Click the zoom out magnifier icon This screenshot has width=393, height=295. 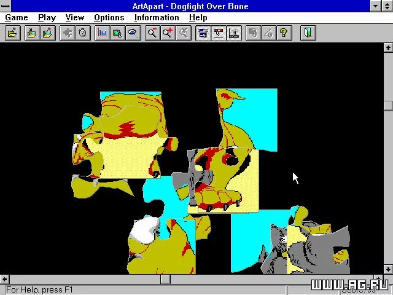[152, 33]
